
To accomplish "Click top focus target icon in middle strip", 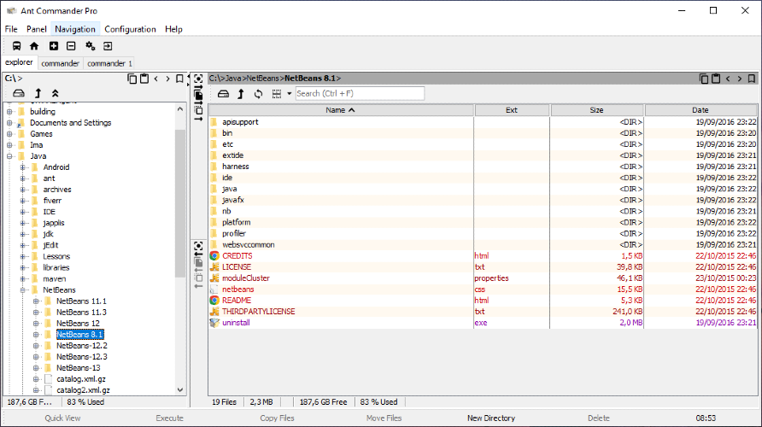I will pos(198,79).
